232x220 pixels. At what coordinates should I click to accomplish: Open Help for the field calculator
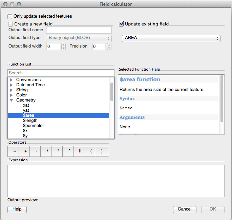point(17,209)
